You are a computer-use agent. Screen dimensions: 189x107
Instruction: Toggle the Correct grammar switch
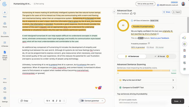(x=82, y=101)
